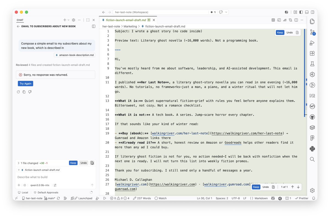Viewport: 330px width, 217px height.
Task: Toggle the primary side bar
Action: (301, 12)
